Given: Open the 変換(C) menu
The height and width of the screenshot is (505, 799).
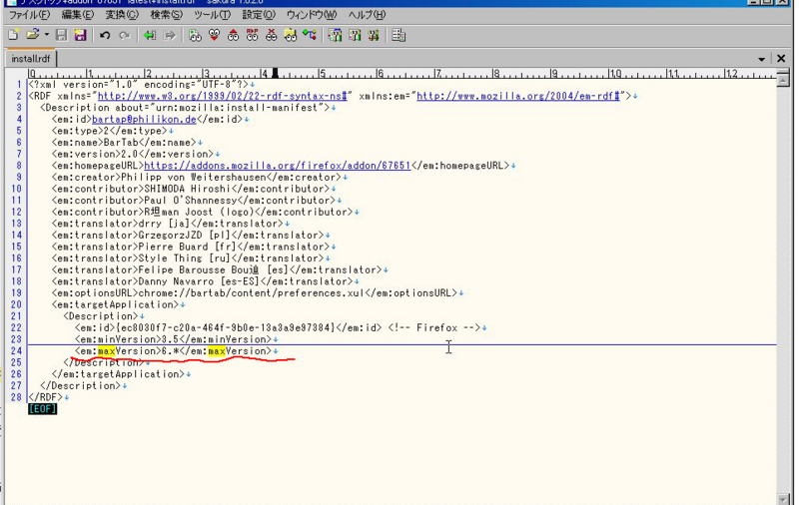Looking at the screenshot, I should 122,15.
